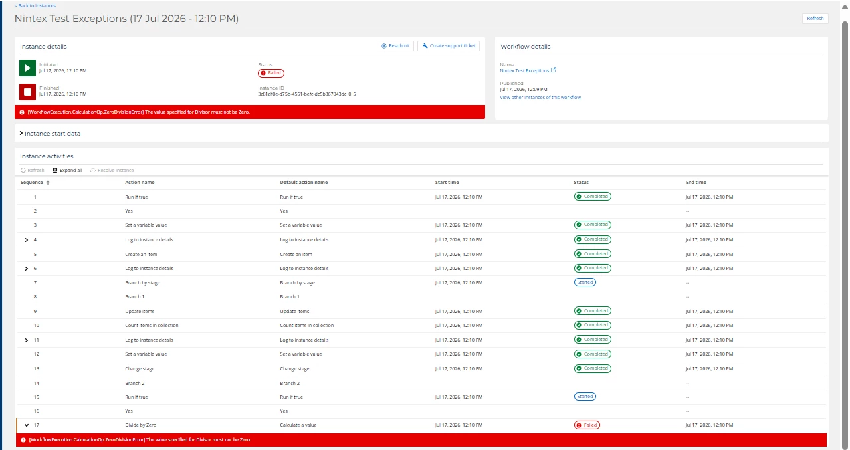Click Expand all activities
850x450 pixels.
click(67, 171)
